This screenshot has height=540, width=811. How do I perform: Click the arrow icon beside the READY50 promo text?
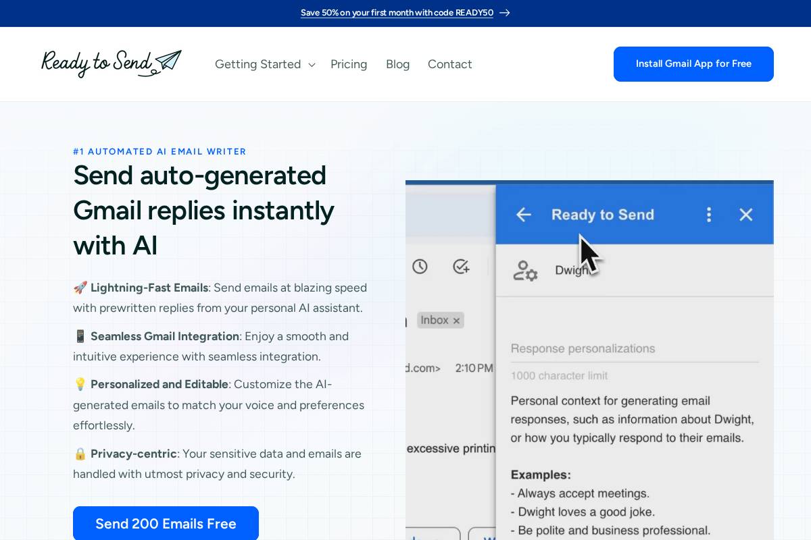[505, 12]
